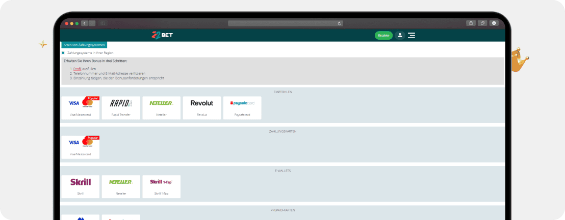The width and height of the screenshot is (565, 220).
Task: Choose Neteller under E-Wallets section
Action: coord(121,186)
